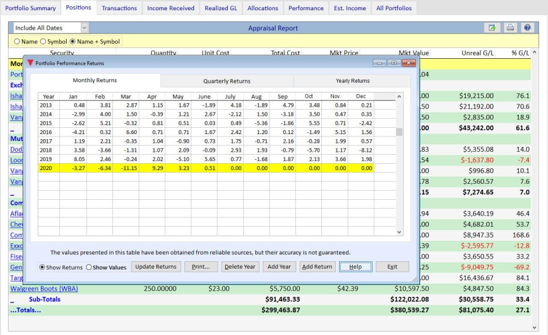Click the returns table vertical scrollbar thumb
The width and height of the screenshot is (548, 335).
(399, 132)
